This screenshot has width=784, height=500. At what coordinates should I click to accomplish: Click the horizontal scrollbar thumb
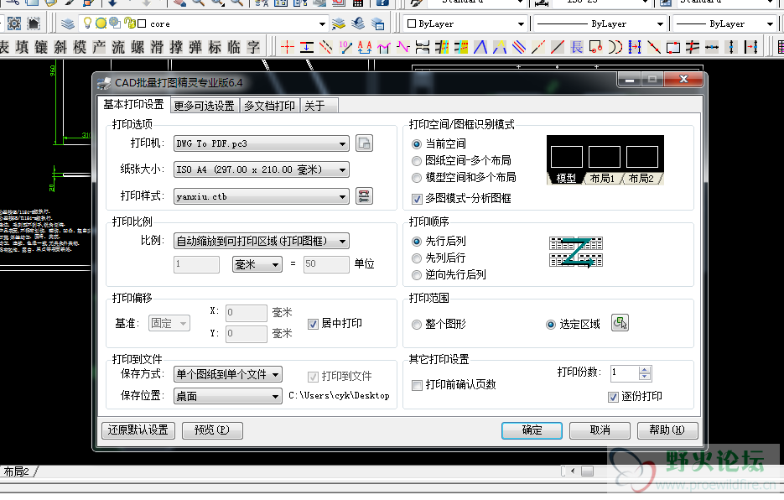tap(588, 471)
